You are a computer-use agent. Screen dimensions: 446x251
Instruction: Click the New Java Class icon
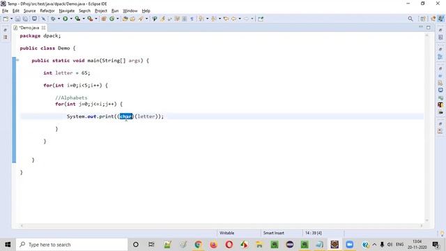click(x=111, y=19)
